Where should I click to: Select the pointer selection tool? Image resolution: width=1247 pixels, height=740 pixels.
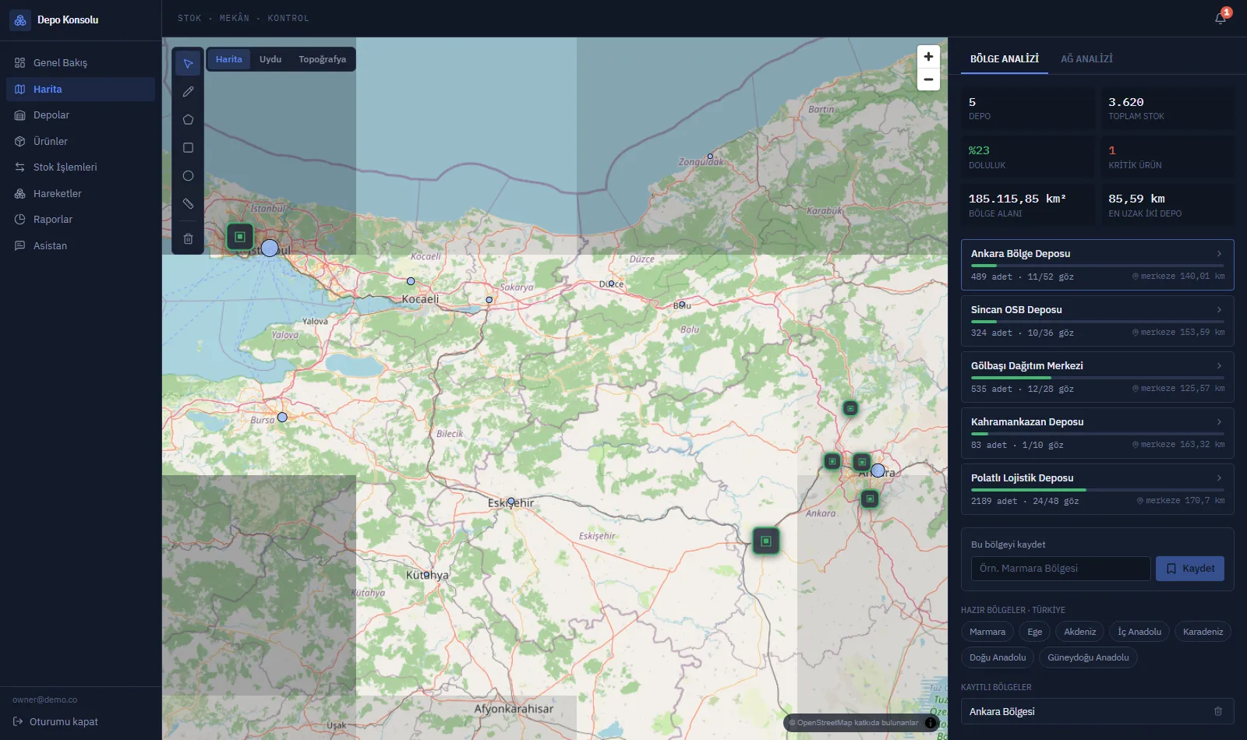[188, 63]
